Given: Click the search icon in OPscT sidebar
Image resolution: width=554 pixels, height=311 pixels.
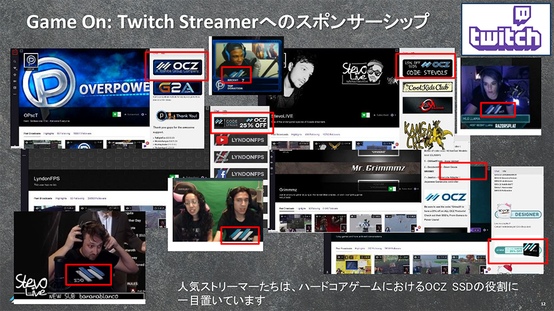Looking at the screenshot, I should [15, 62].
